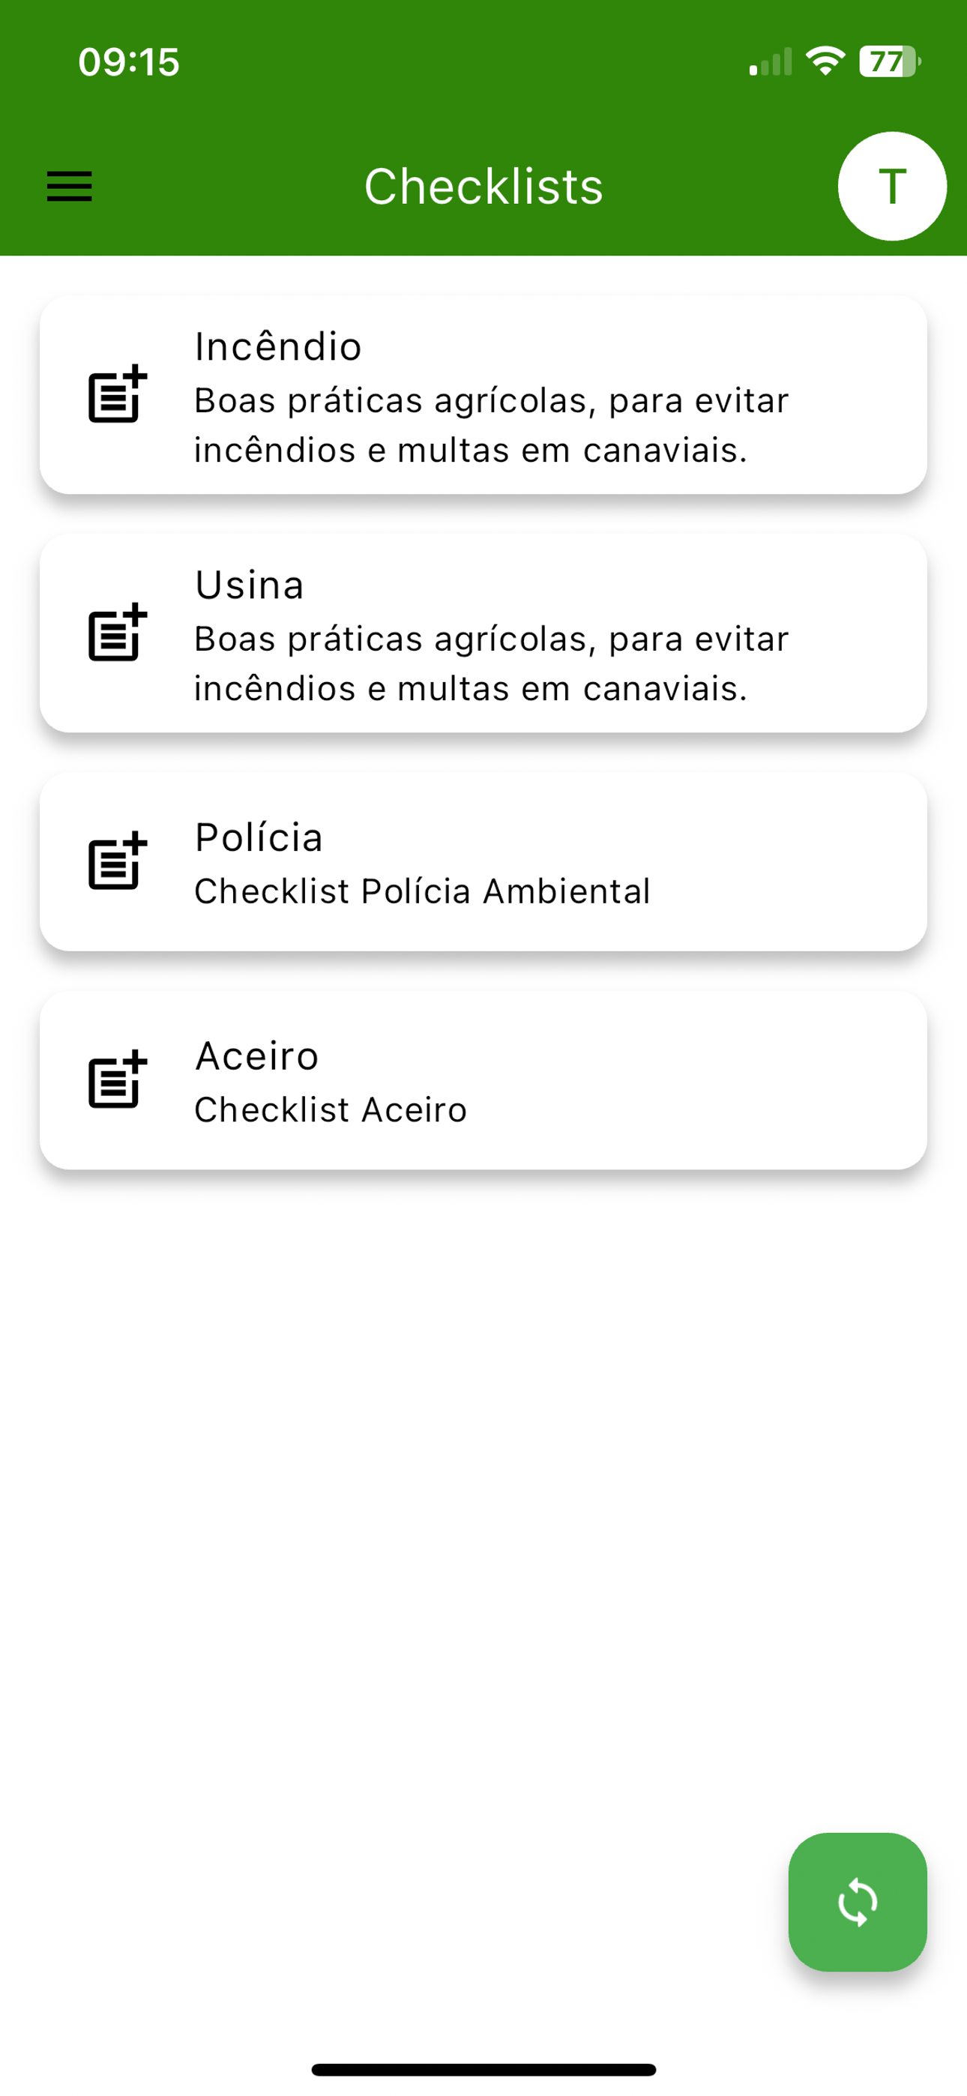The image size is (967, 2096).
Task: Select the Polícia checklist title
Action: 259,837
